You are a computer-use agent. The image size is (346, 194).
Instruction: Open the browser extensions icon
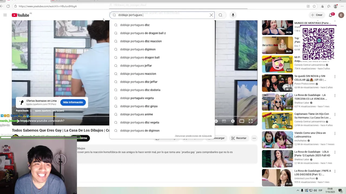[x=322, y=6]
